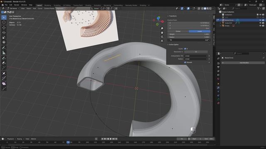Open the Curve menu in viewport header

coord(40,8)
